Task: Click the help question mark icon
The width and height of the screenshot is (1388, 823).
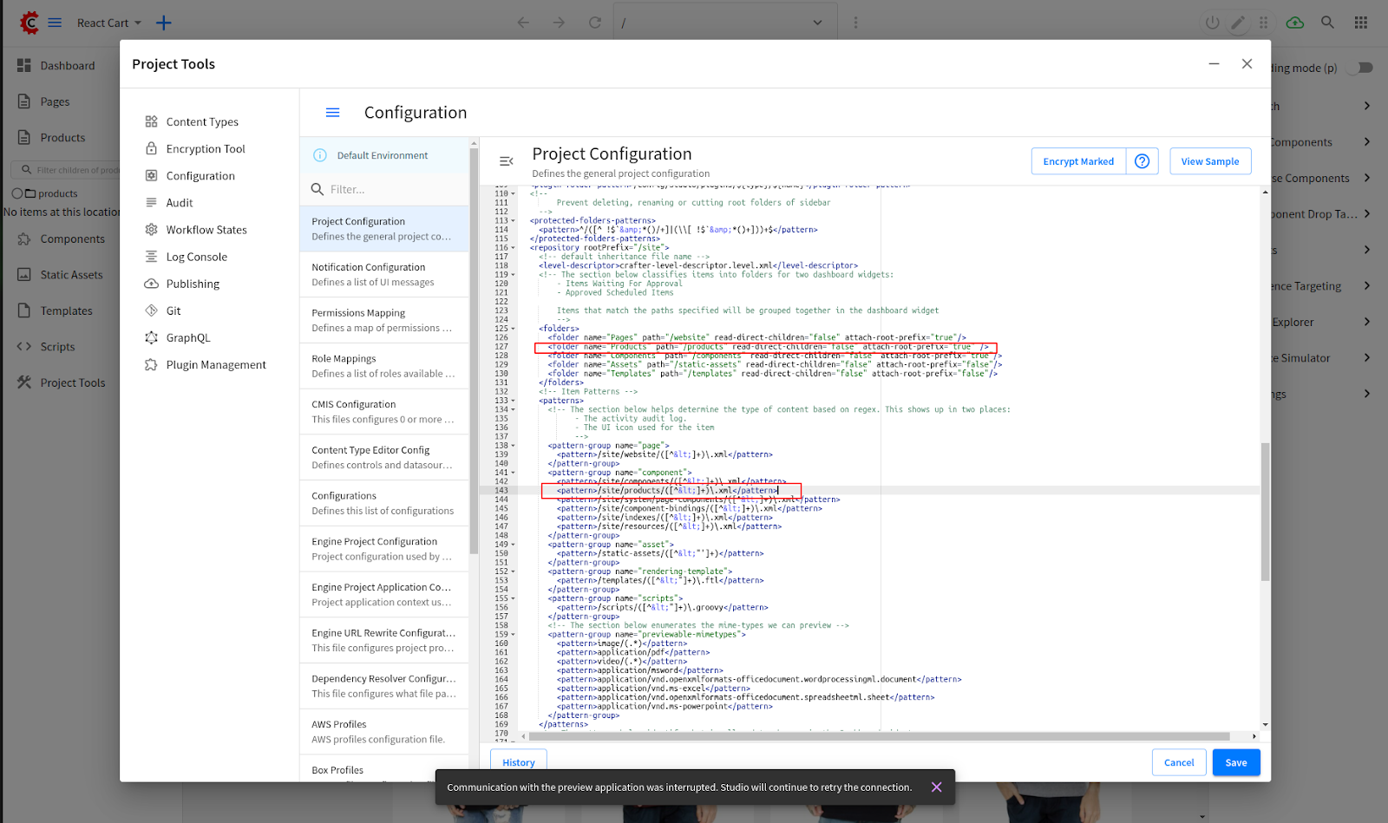Action: [1142, 161]
